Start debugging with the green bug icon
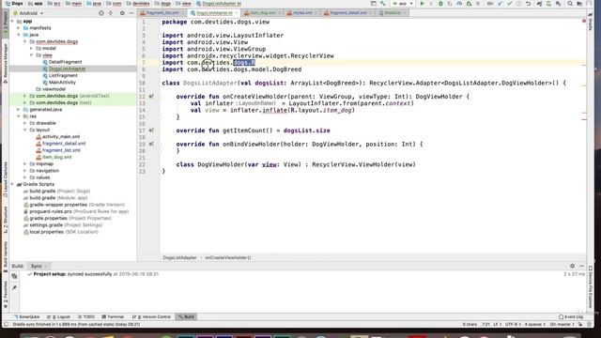 (440, 4)
